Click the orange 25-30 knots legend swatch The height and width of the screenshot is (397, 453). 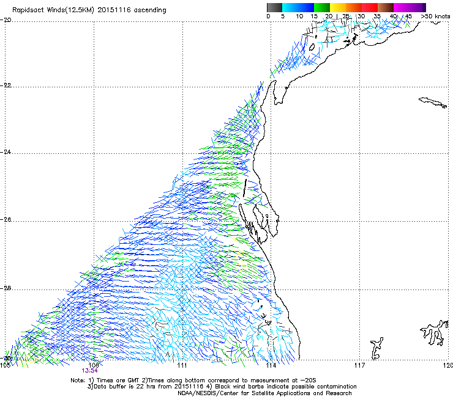(x=354, y=7)
